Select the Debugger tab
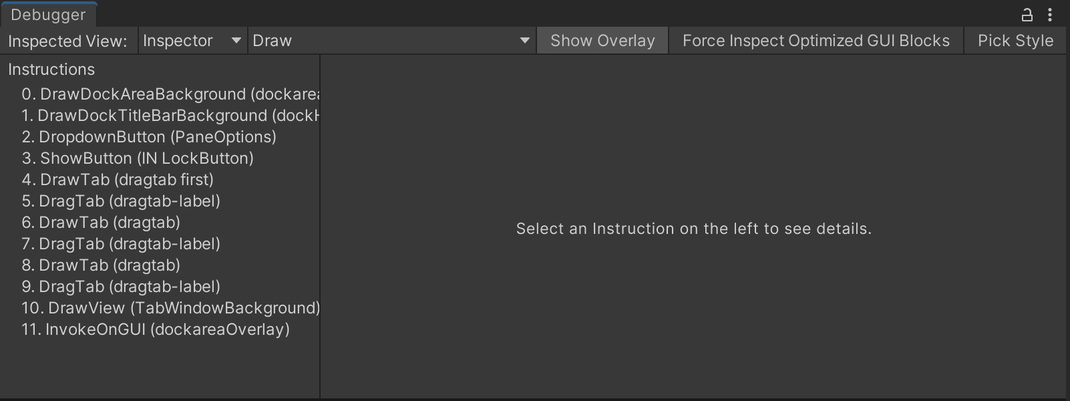Image resolution: width=1070 pixels, height=401 pixels. pyautogui.click(x=48, y=15)
